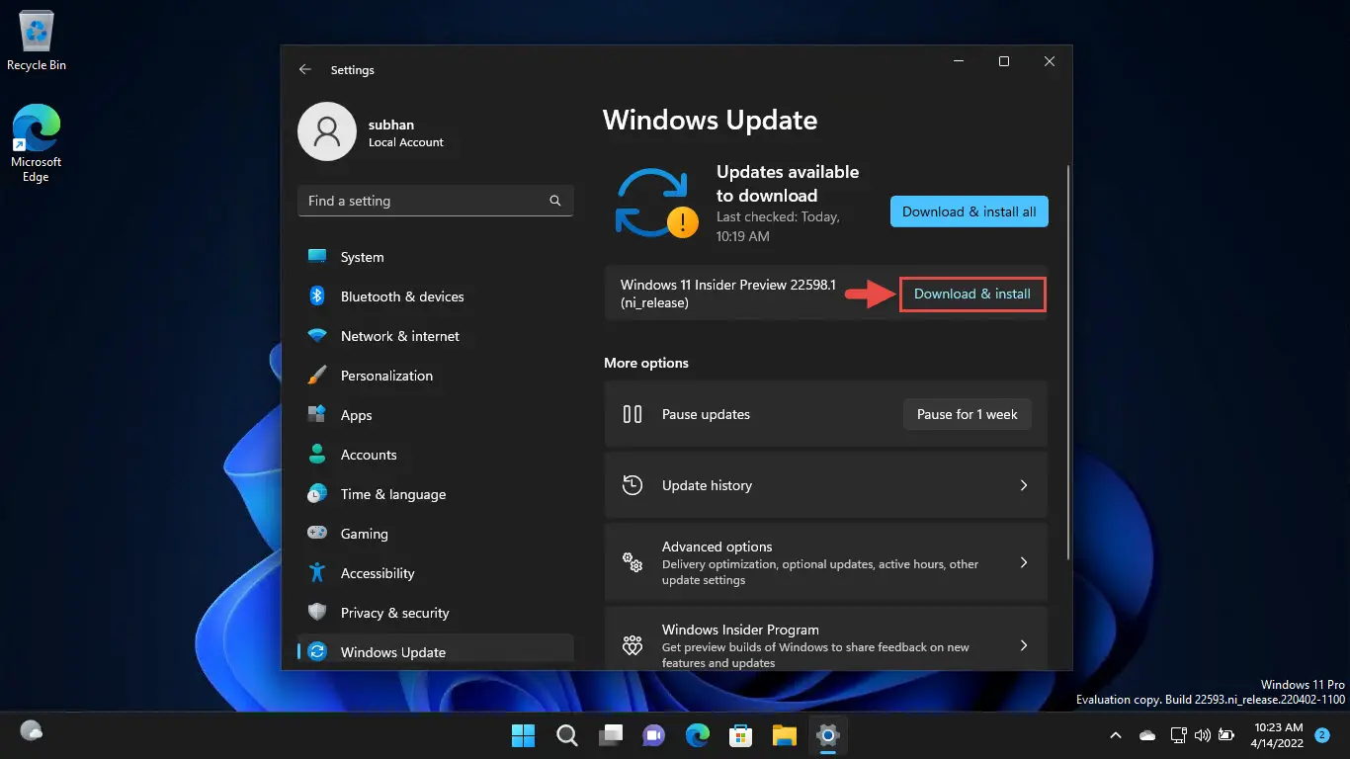Click the Windows Update page scrollbar
1350x759 pixels.
click(1068, 362)
